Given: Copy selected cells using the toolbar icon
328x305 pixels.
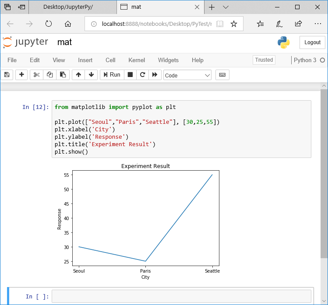Looking at the screenshot, I should (49, 75).
